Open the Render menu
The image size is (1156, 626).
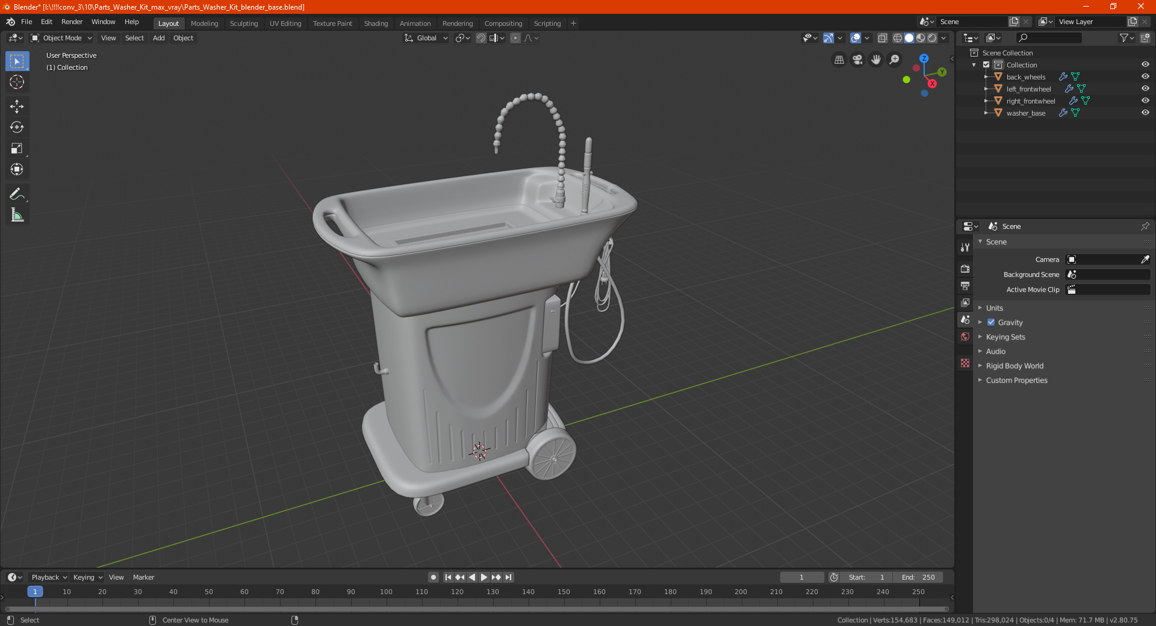tap(72, 22)
